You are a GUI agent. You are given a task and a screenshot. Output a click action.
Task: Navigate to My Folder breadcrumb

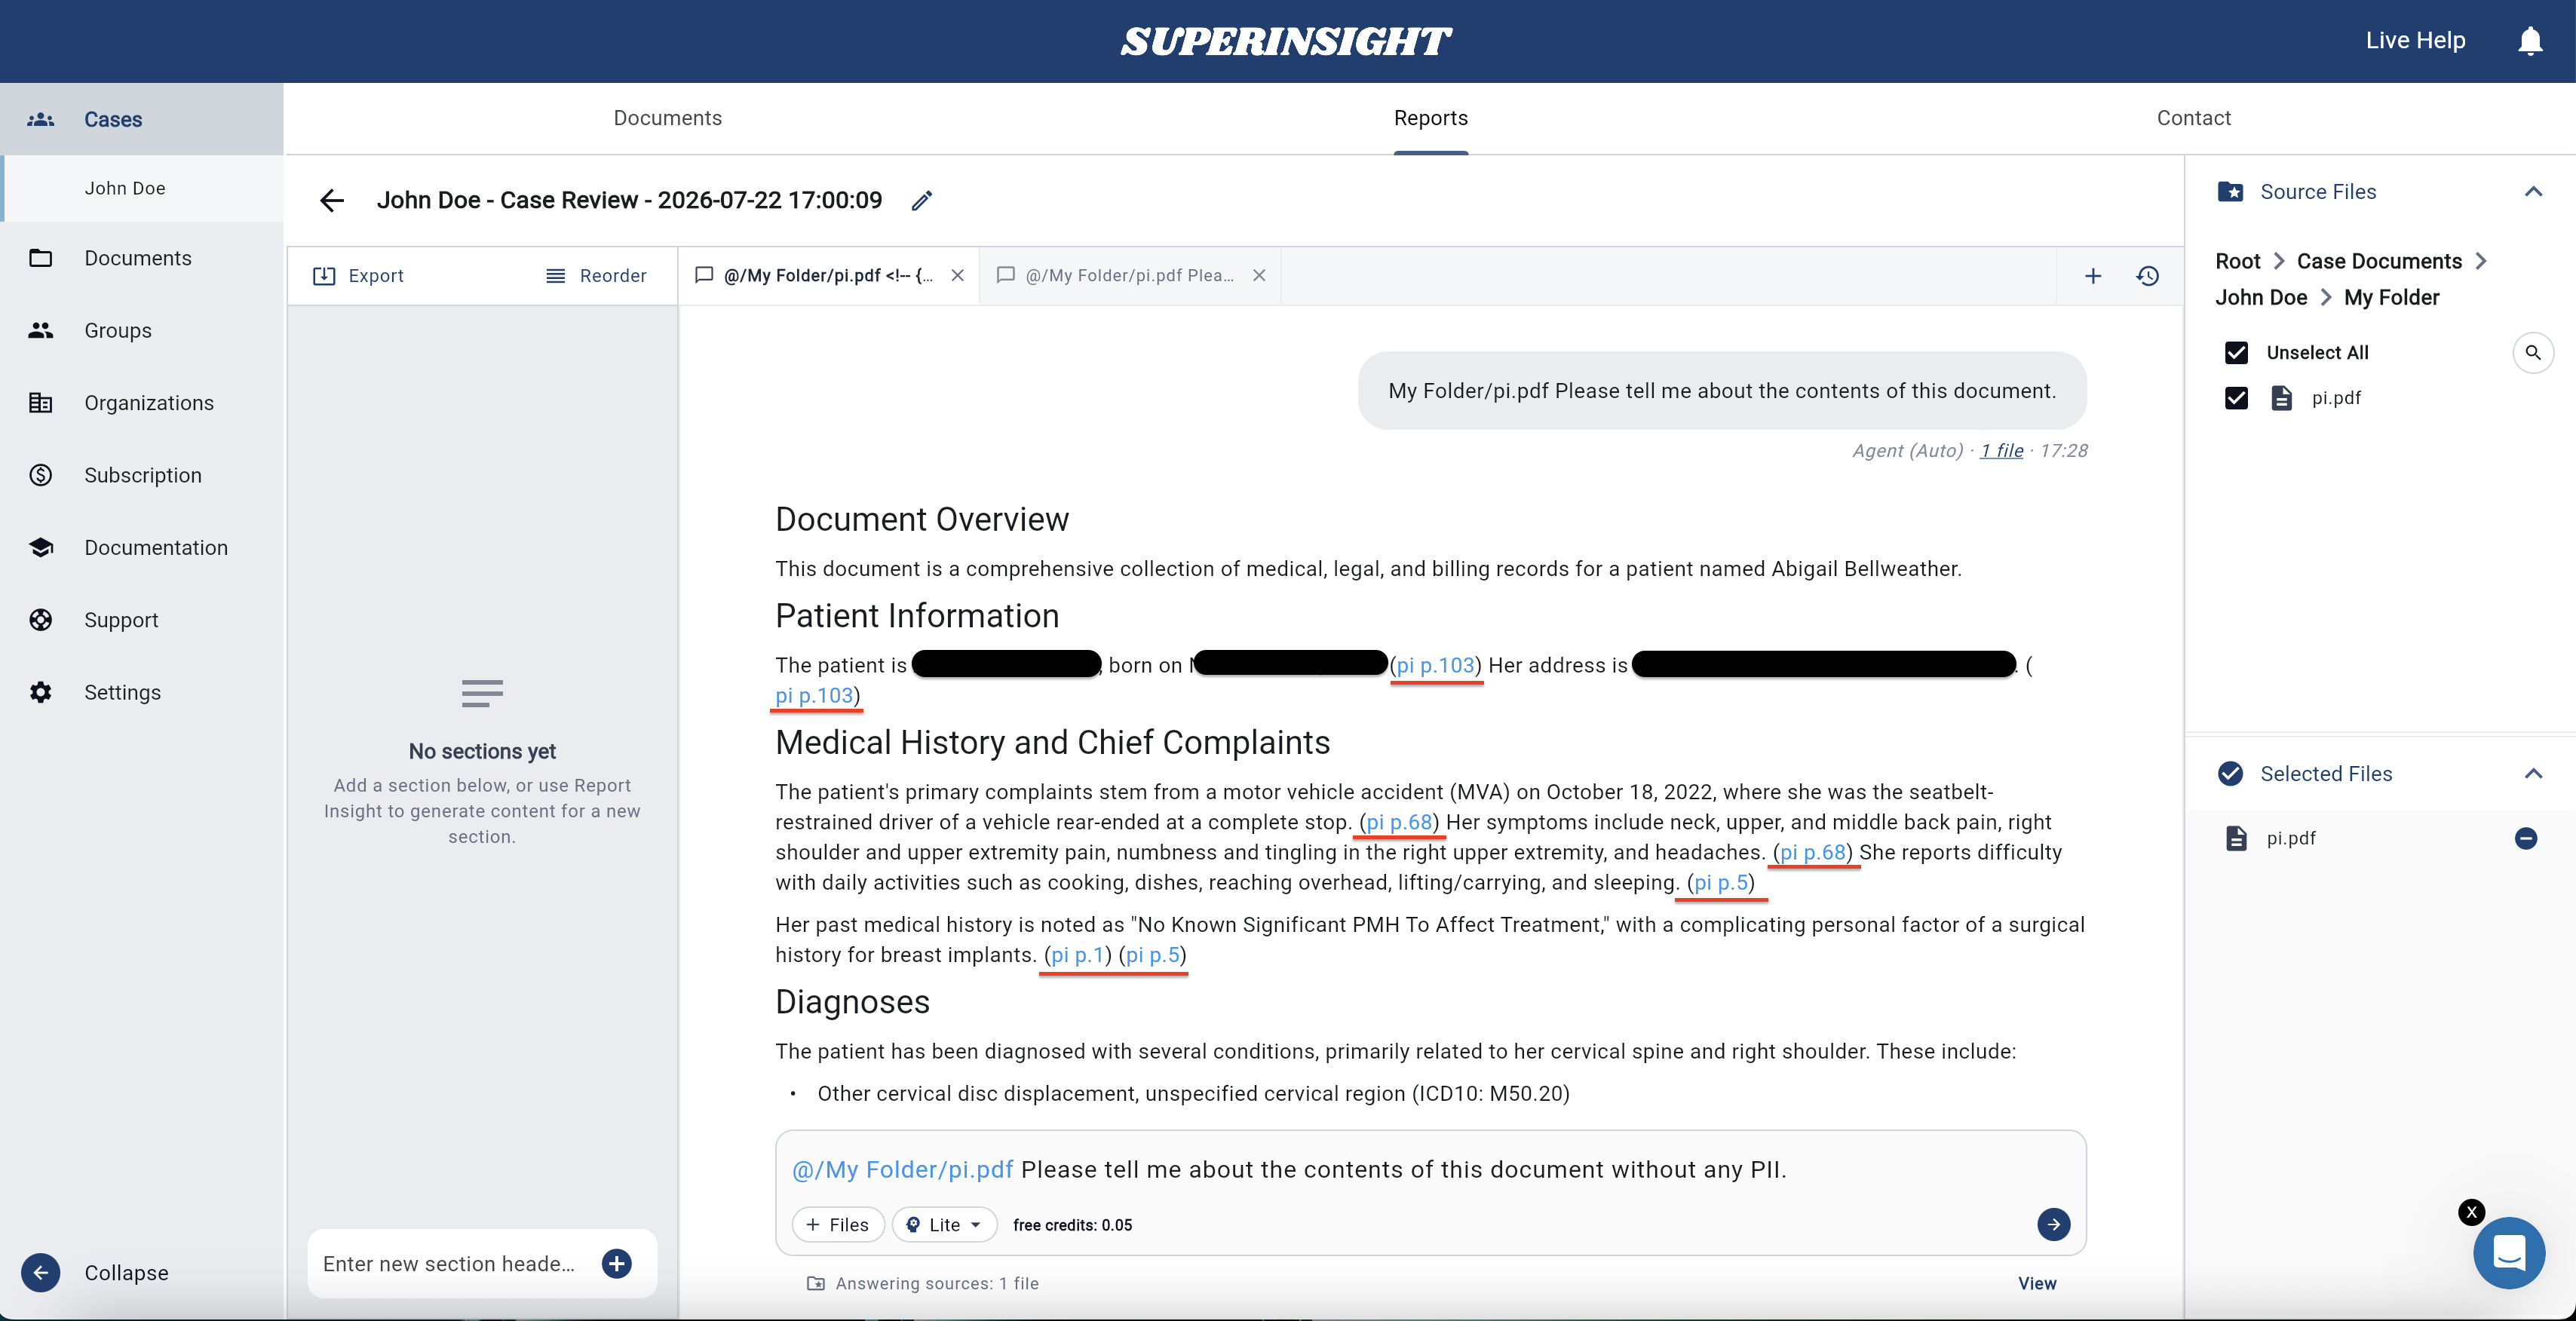[x=2391, y=298]
